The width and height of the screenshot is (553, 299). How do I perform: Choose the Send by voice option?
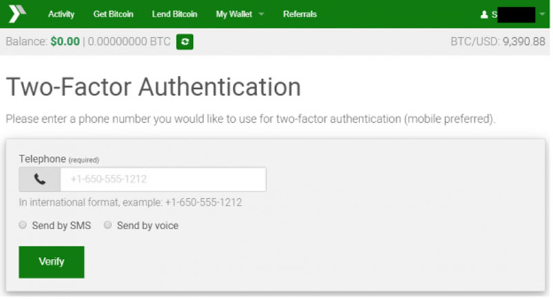click(x=108, y=225)
